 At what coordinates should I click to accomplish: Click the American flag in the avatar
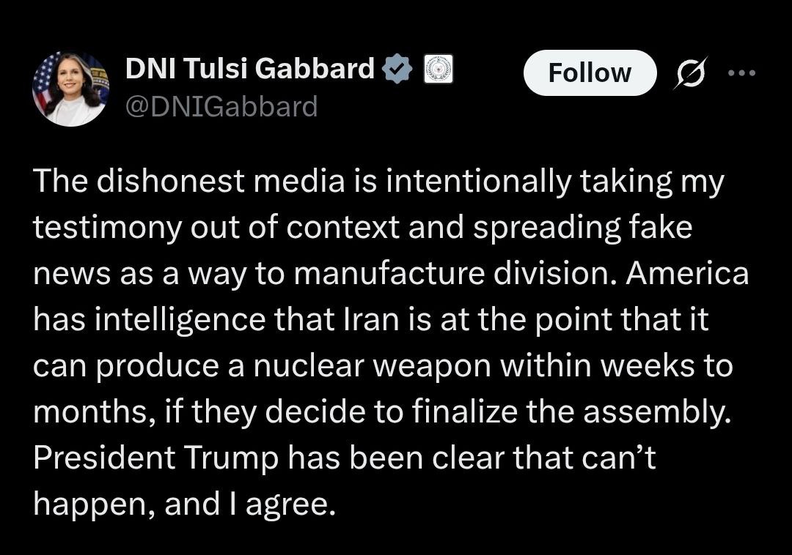[44, 77]
